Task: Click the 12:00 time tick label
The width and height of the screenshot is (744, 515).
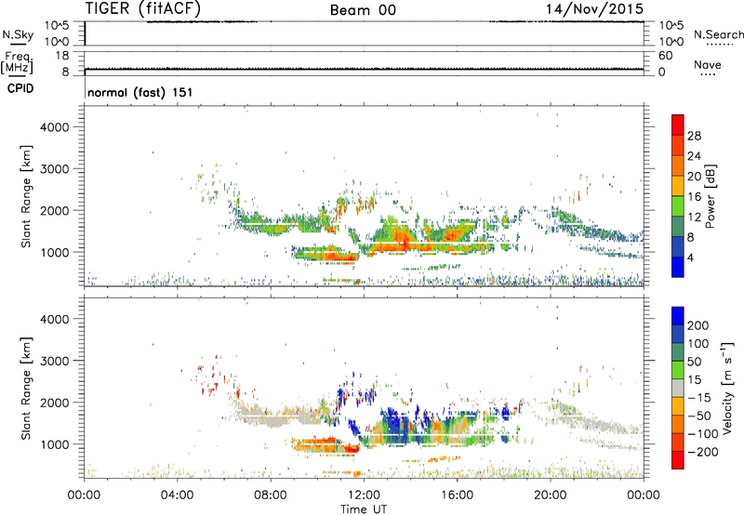Action: pos(364,495)
